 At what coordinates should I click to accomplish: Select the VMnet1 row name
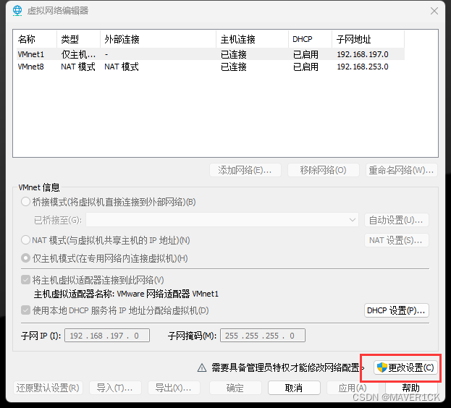pyautogui.click(x=31, y=54)
